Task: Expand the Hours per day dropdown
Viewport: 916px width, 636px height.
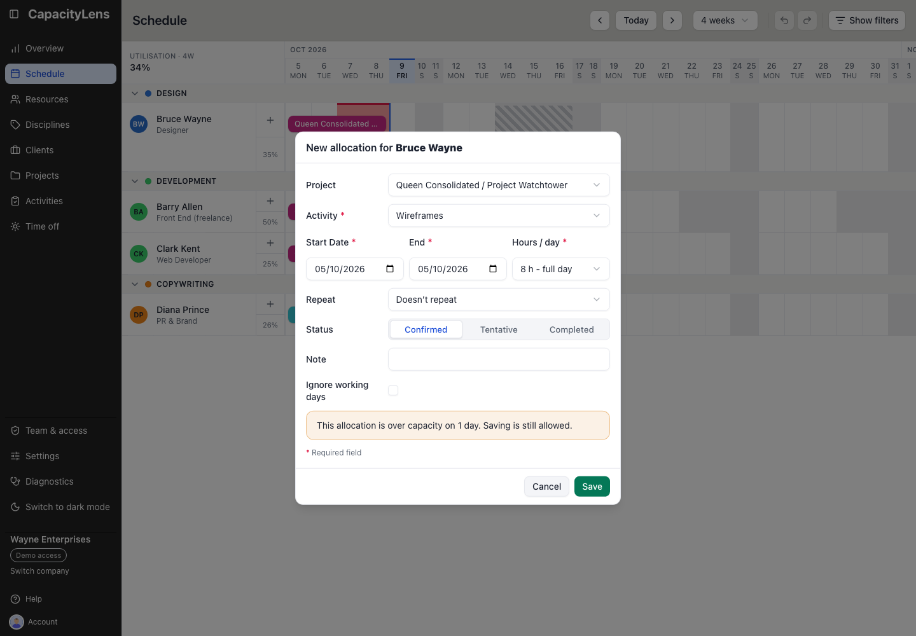Action: point(561,269)
